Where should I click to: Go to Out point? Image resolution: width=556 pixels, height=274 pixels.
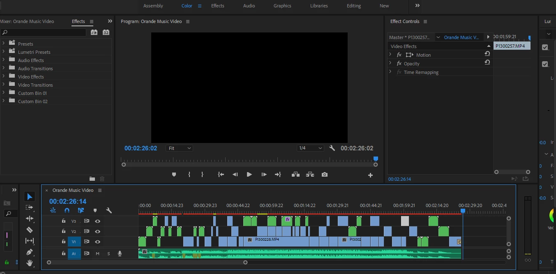point(278,175)
